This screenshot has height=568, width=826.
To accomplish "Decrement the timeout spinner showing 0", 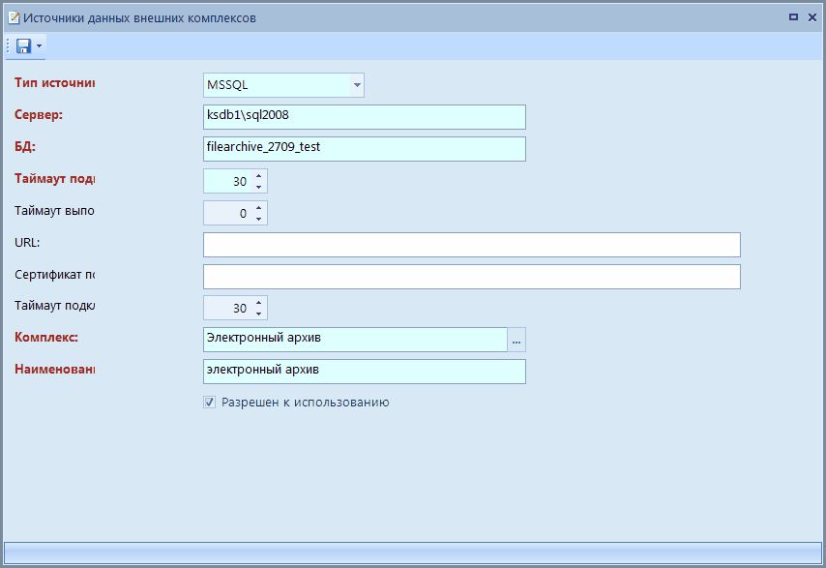I will pos(259,219).
